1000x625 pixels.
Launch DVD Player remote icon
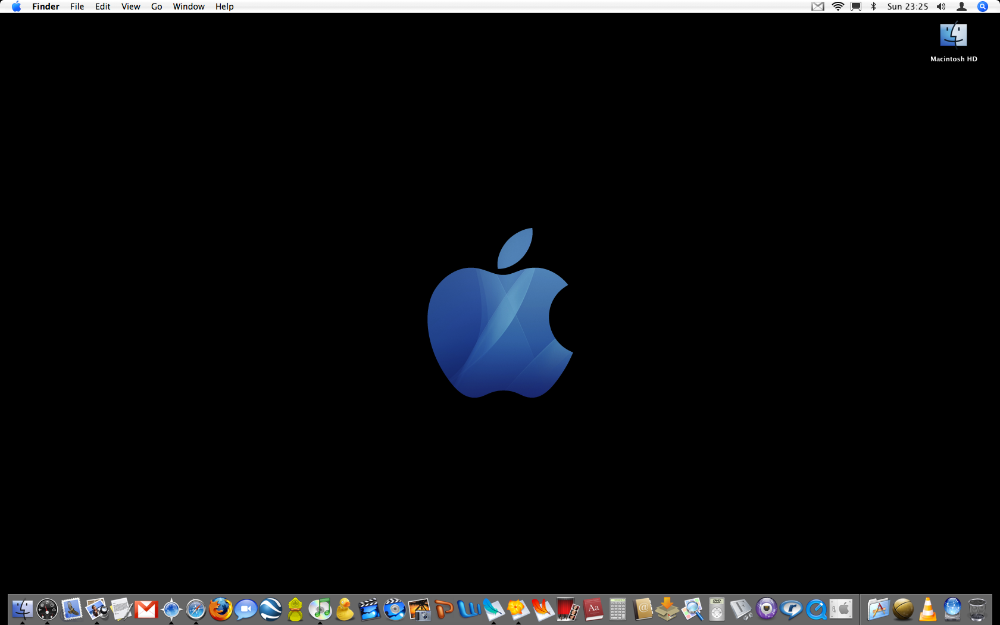pyautogui.click(x=717, y=609)
